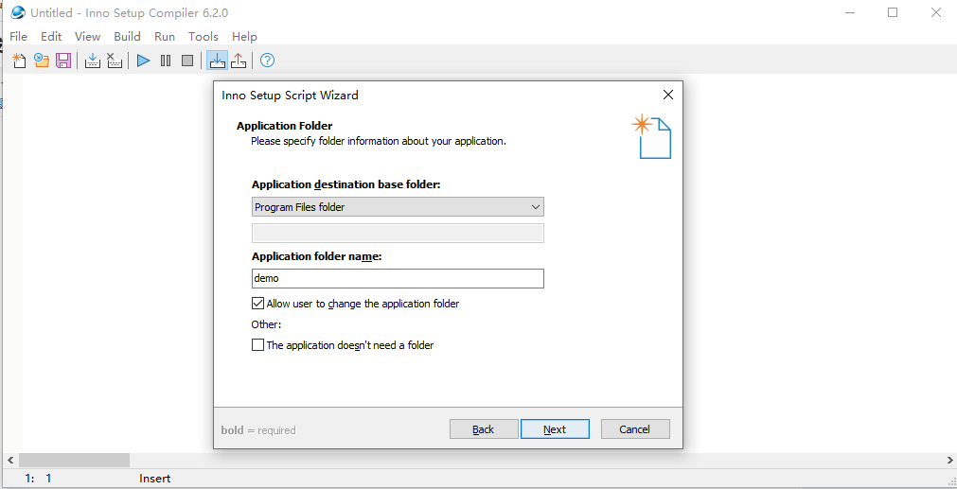This screenshot has width=957, height=489.
Task: Click the Application folder name field
Action: 398,278
